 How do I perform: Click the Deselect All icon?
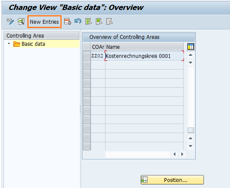(x=109, y=22)
